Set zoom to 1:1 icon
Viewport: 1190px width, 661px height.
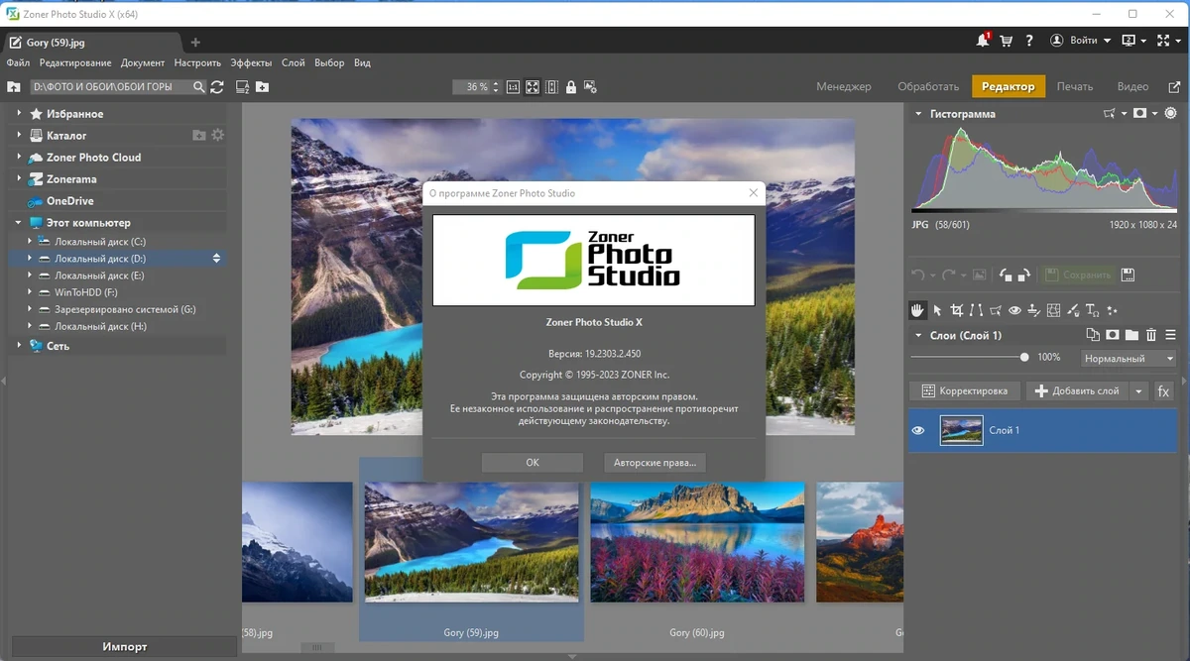514,87
